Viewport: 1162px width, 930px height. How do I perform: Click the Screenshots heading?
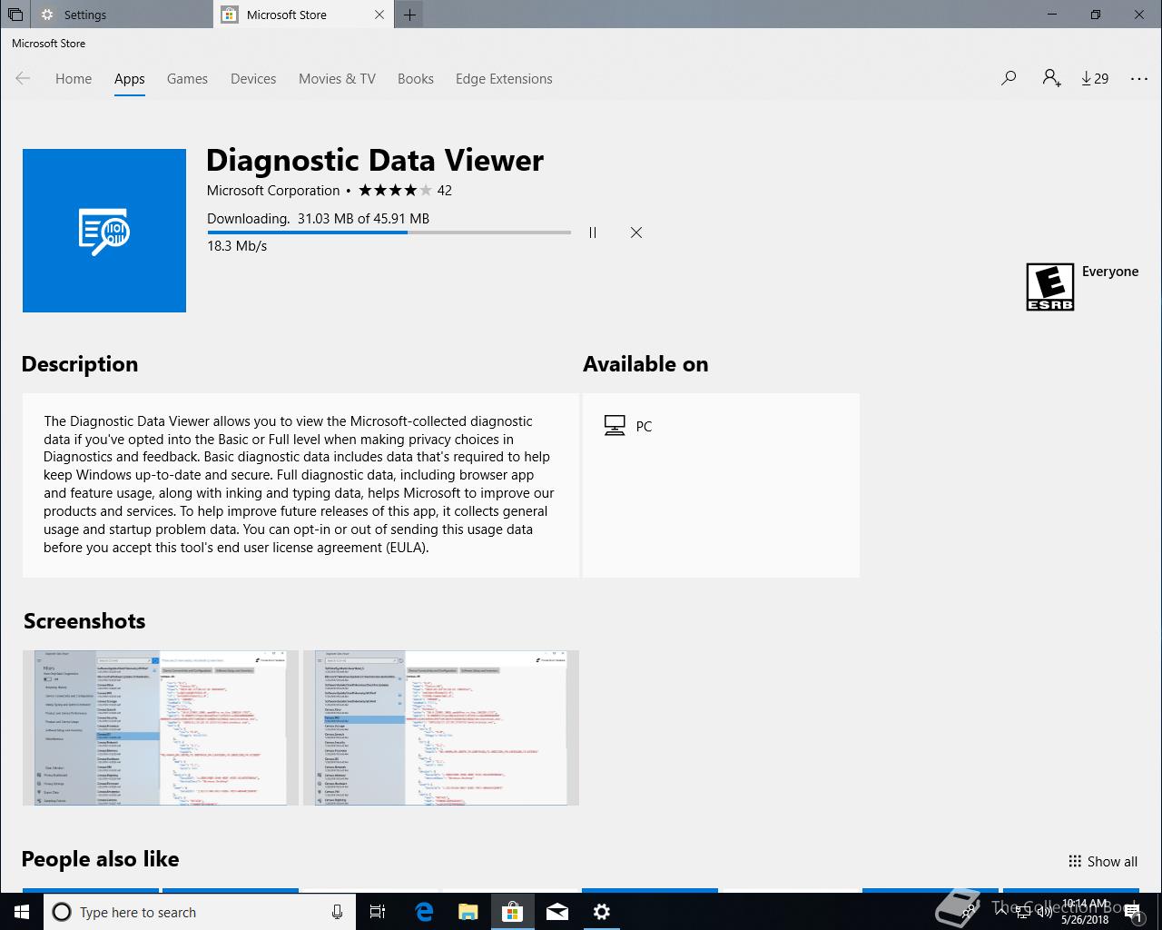point(84,621)
